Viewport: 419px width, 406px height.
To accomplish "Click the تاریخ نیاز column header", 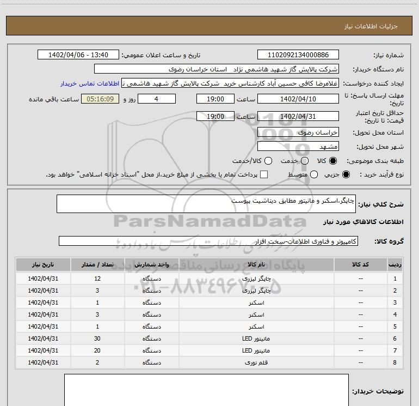I will pos(43,264).
